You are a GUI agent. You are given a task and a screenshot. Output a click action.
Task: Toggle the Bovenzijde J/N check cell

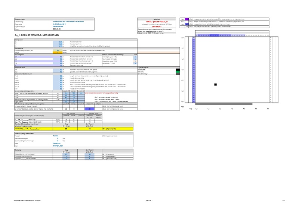tap(135, 63)
